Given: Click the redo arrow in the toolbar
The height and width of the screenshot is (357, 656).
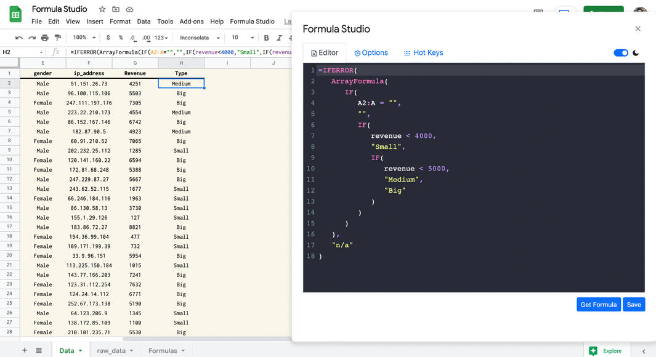Looking at the screenshot, I should point(32,38).
